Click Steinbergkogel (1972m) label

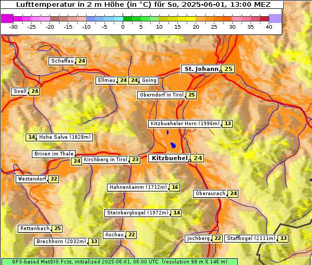point(138,213)
